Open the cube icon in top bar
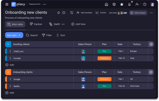The height and width of the screenshot is (101, 159). coord(114,4)
